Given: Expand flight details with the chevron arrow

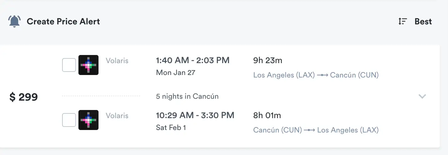Looking at the screenshot, I should tap(422, 96).
